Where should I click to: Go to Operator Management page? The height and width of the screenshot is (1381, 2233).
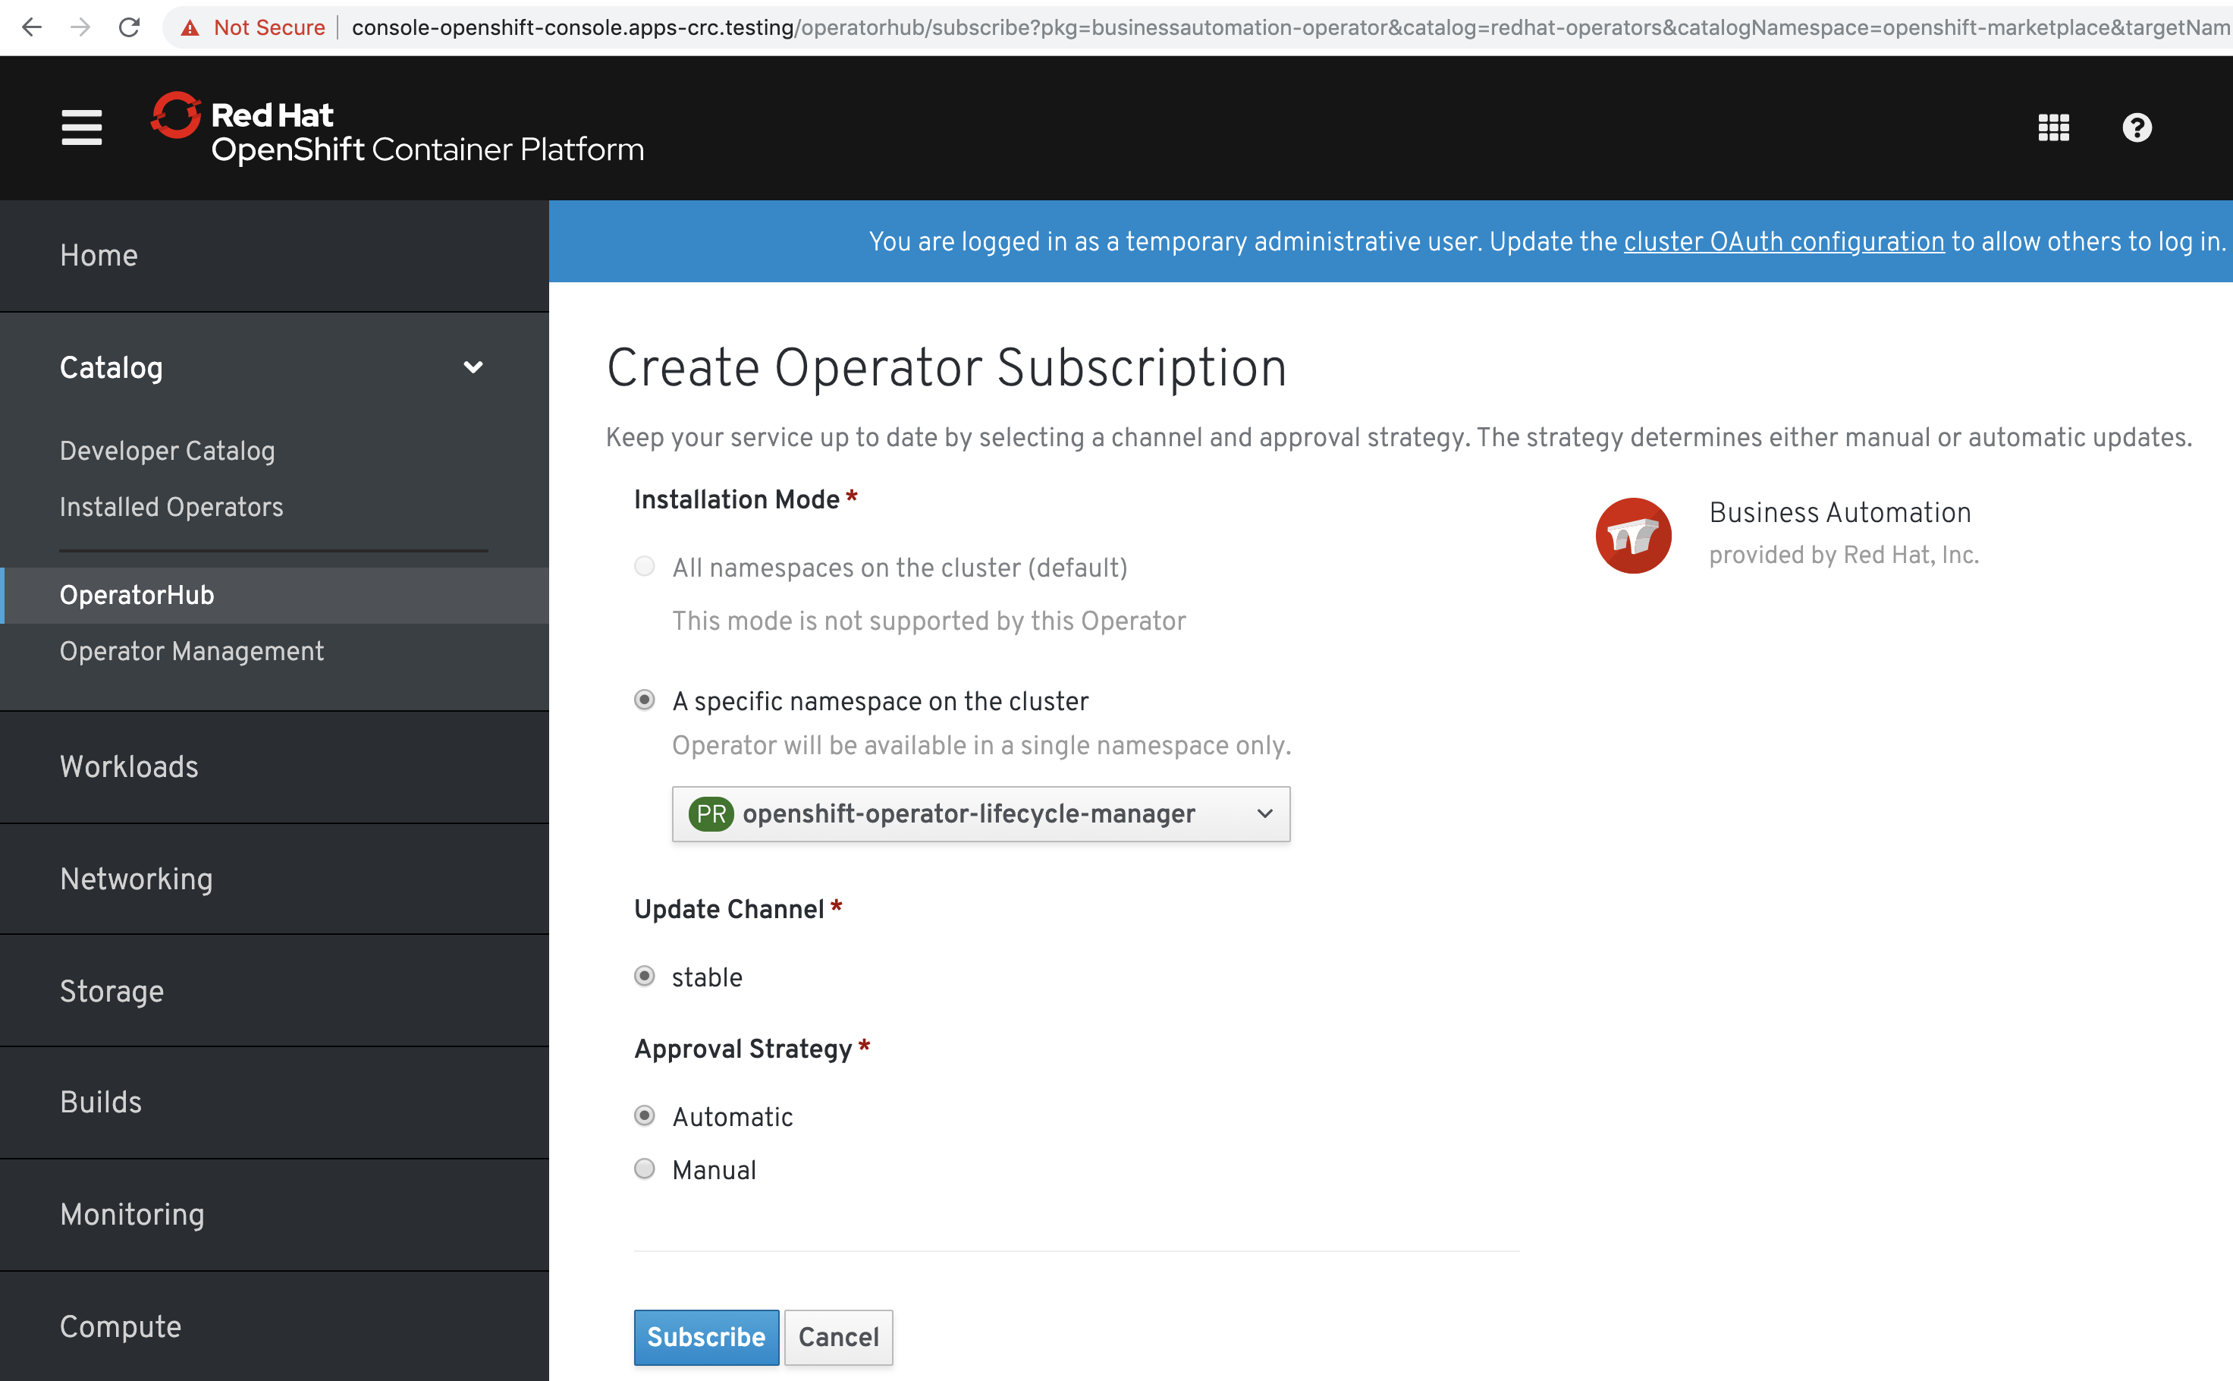coord(191,651)
